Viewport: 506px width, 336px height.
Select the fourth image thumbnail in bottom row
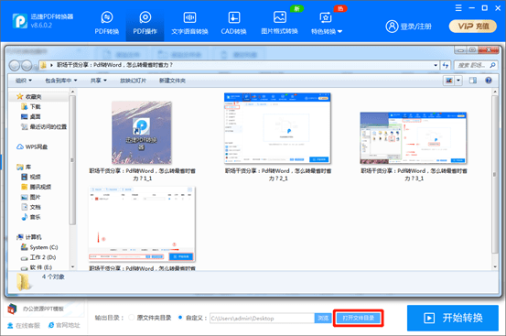point(142,224)
